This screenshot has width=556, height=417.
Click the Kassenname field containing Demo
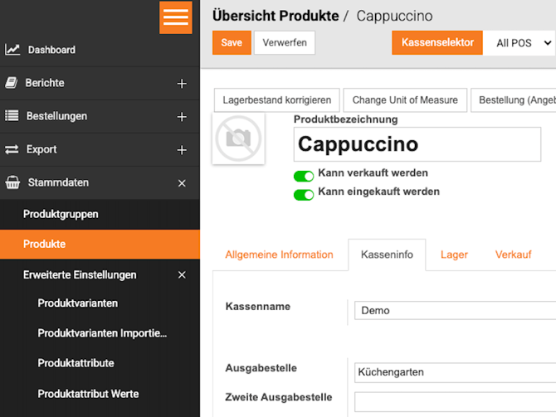(x=455, y=310)
